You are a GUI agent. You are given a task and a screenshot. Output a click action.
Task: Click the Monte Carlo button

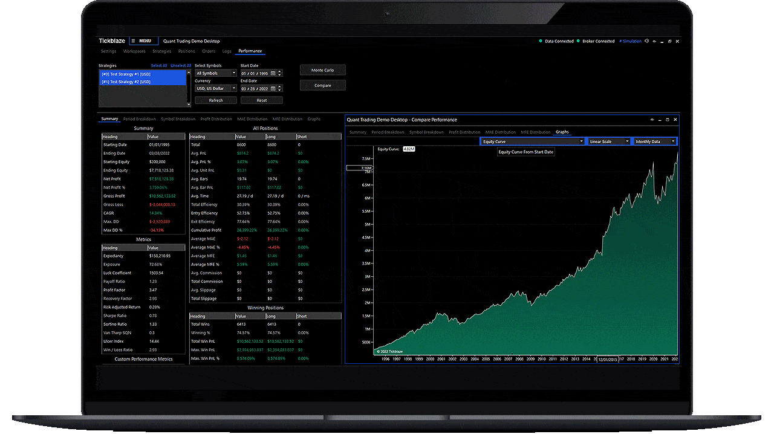coord(322,70)
